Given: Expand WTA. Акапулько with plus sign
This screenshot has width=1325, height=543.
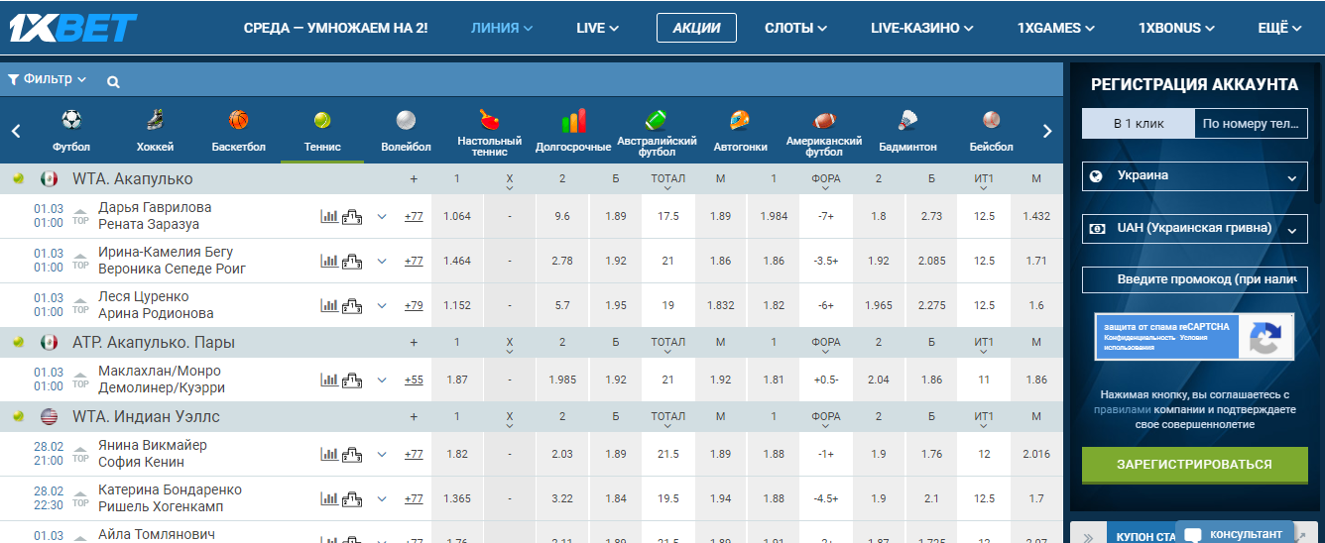Looking at the screenshot, I should click(x=414, y=179).
